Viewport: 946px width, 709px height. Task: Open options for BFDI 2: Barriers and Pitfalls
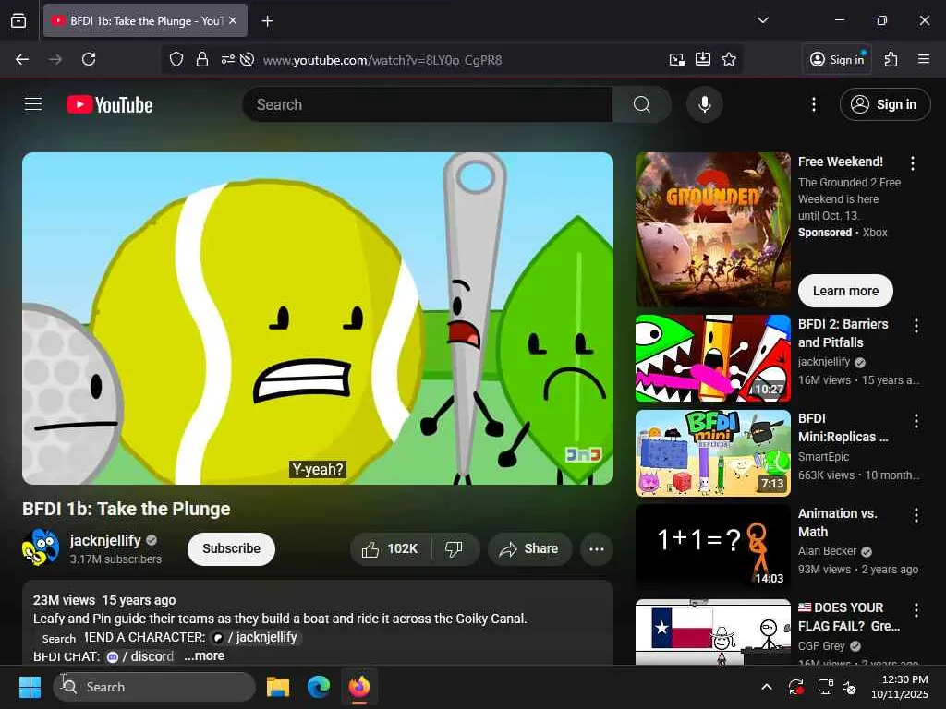[x=916, y=326]
